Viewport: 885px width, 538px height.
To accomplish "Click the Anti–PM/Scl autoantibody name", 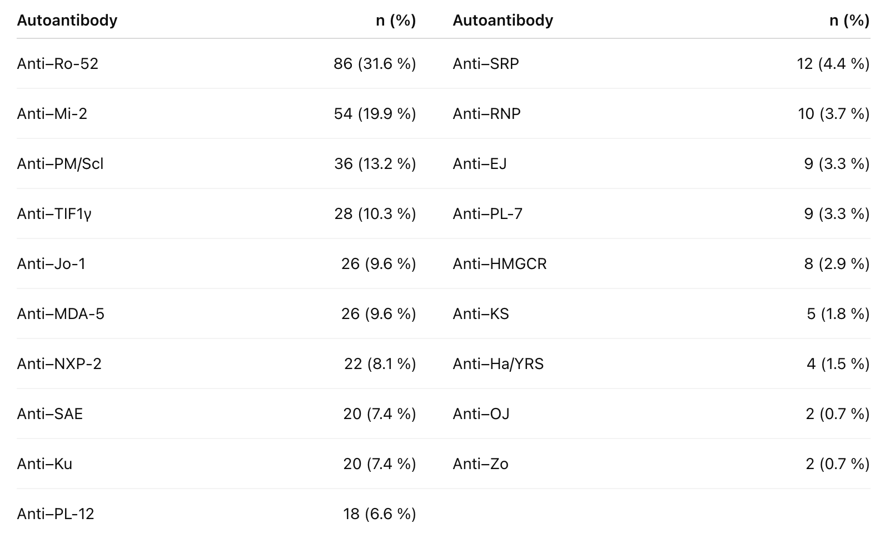I will click(x=60, y=164).
